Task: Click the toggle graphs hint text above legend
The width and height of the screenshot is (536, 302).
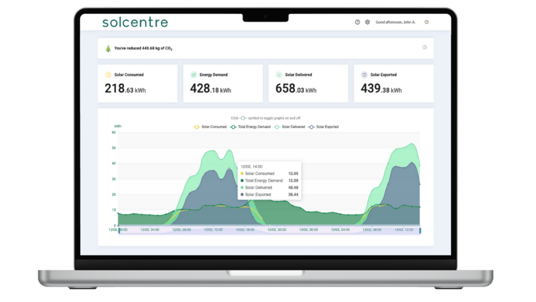Action: 265,118
